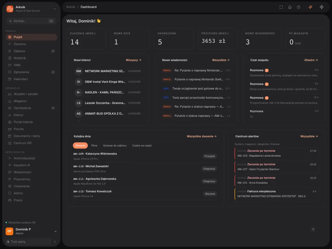
Task: Open team chat via Otwórz link
Action: (x=311, y=60)
